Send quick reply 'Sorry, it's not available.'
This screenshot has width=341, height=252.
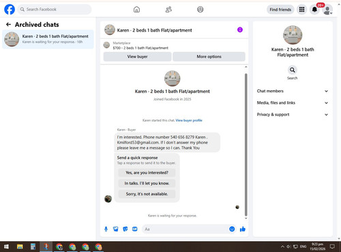(x=147, y=194)
